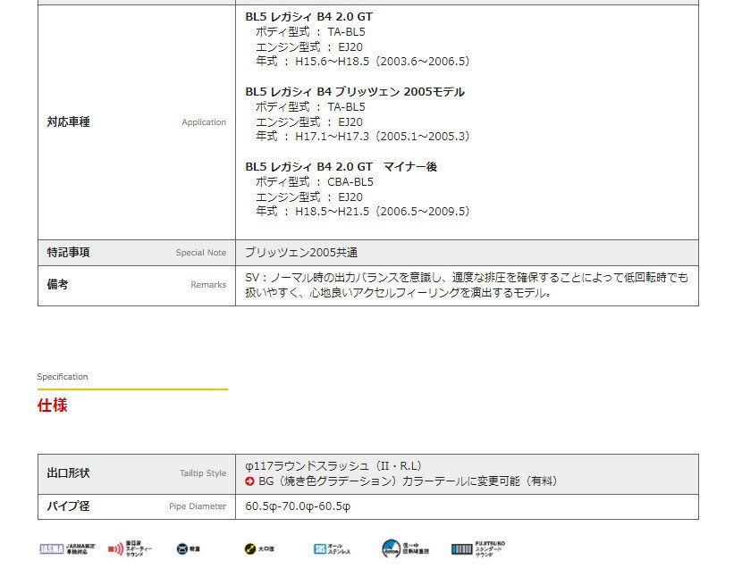Screen dimensions: 742x577
Task: Click the pipe diameter value 60.5φ-70.0φ-60.5φ
Action: 298,506
